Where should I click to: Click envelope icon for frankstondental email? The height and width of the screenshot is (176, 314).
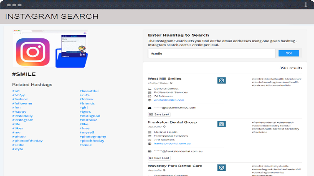click(x=150, y=151)
